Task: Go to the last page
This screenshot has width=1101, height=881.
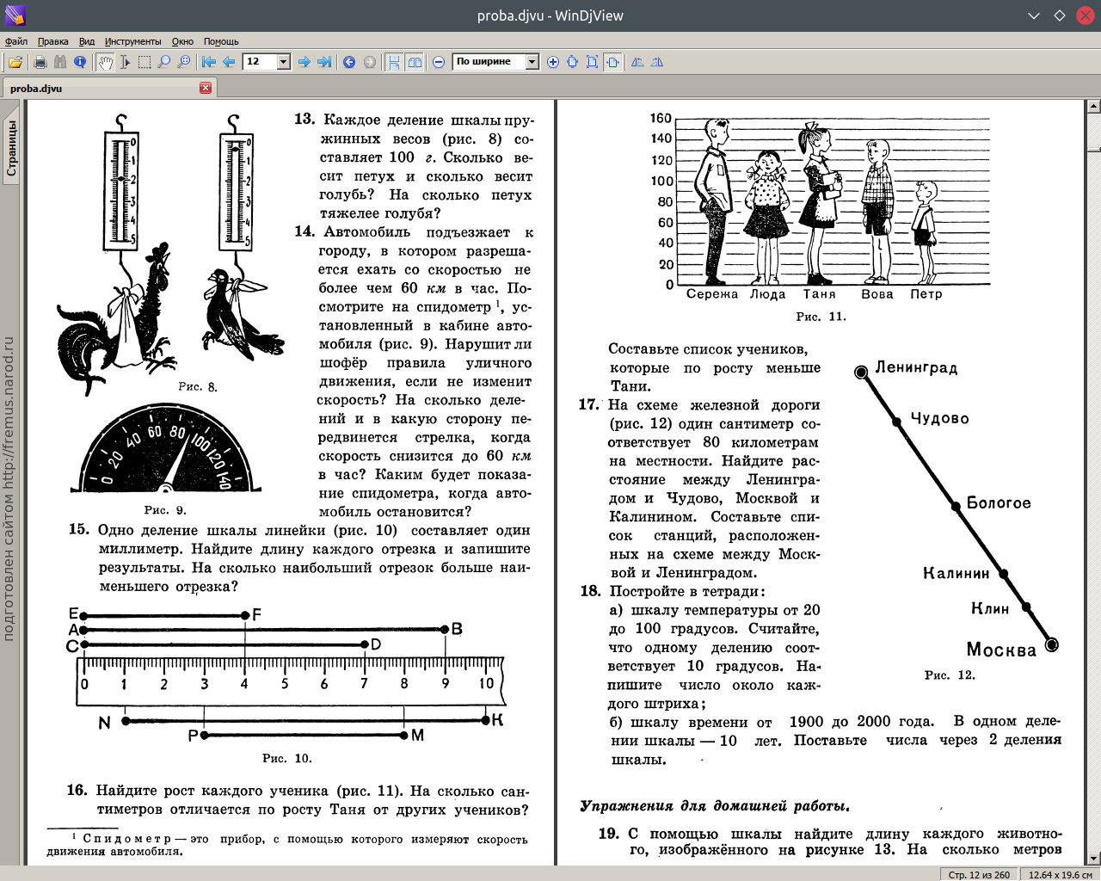Action: [x=324, y=62]
